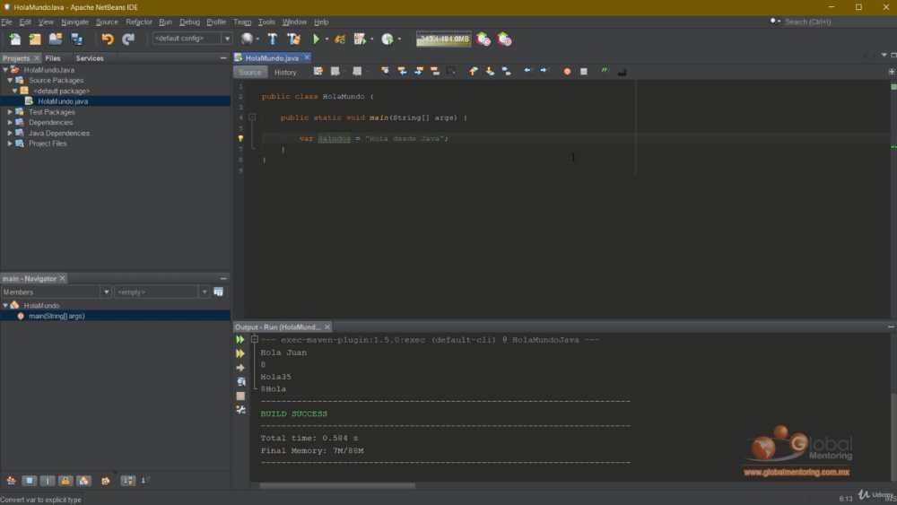Switch to the Files tab
The image size is (897, 505).
pyautogui.click(x=53, y=58)
